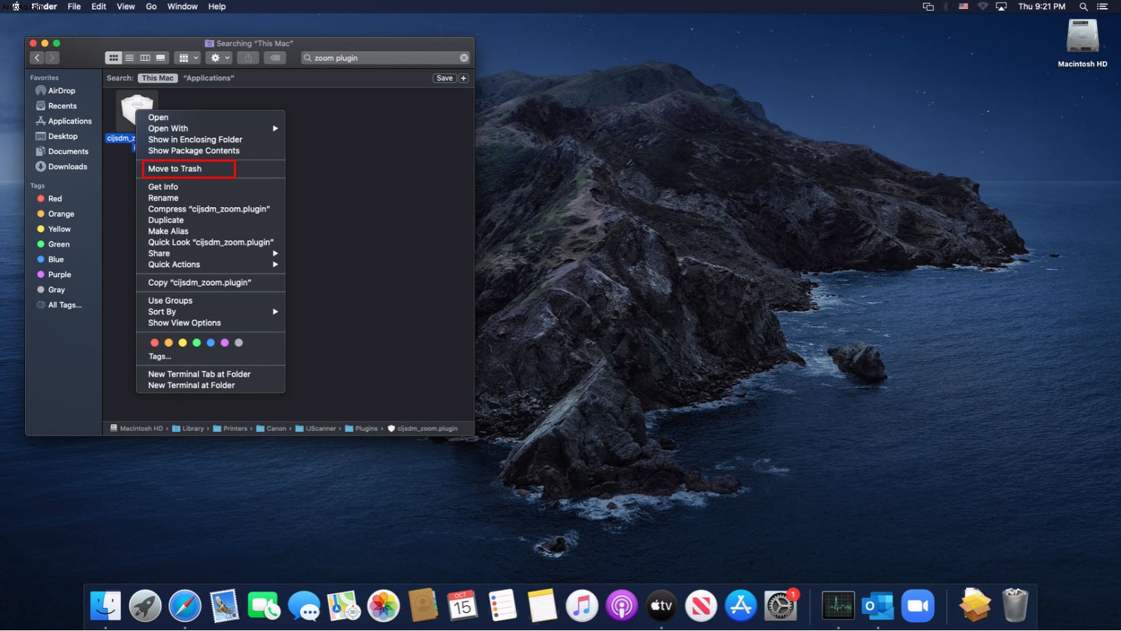Open the AirPlay display menu
Image resolution: width=1121 pixels, height=631 pixels.
coord(1001,7)
